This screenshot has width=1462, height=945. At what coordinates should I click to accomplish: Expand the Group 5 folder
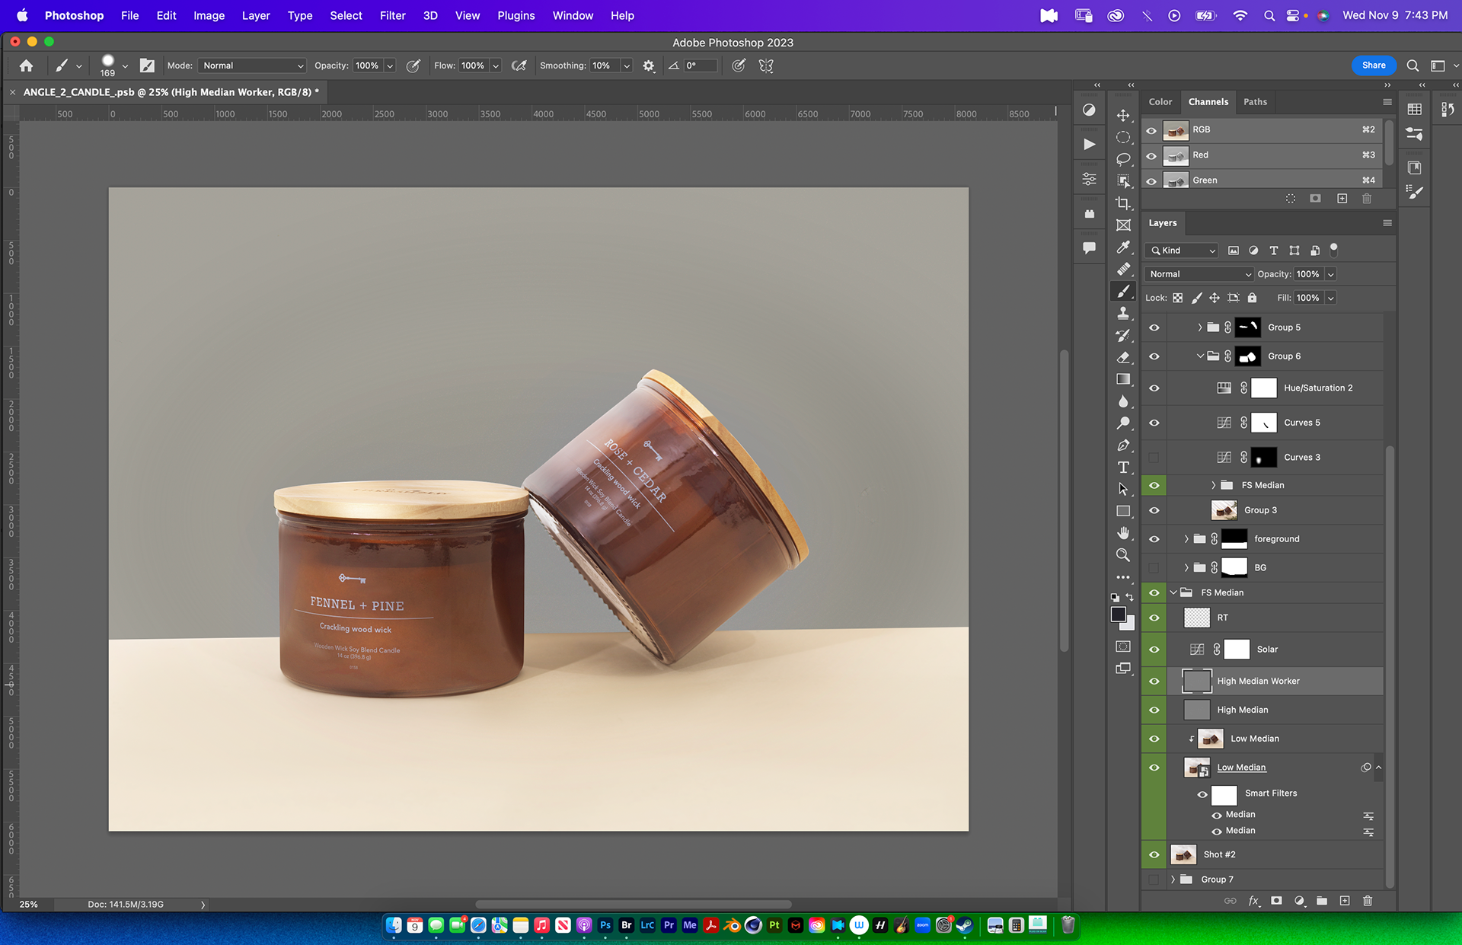click(x=1200, y=327)
